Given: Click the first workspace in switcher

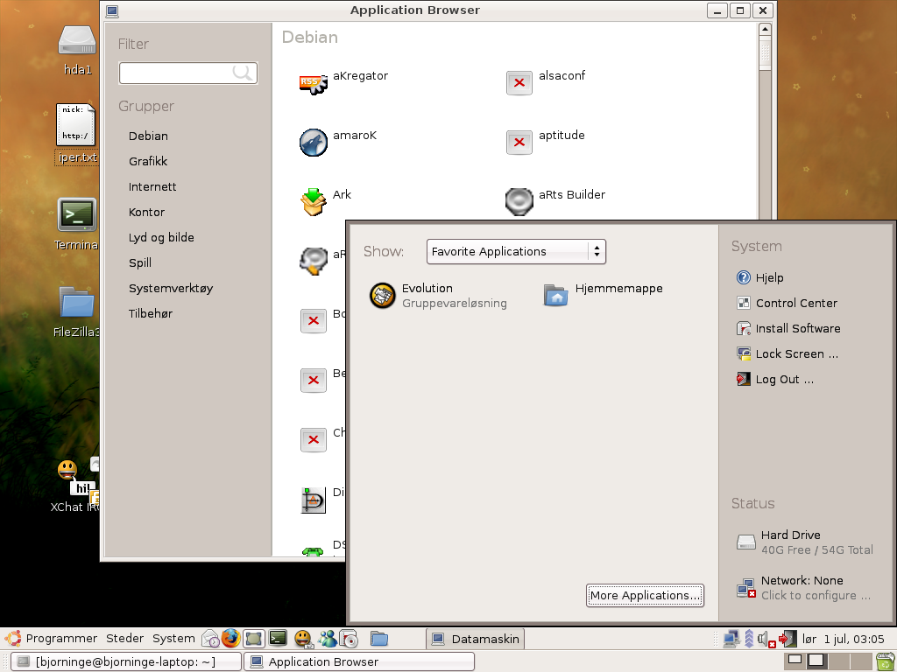Looking at the screenshot, I should tap(795, 661).
